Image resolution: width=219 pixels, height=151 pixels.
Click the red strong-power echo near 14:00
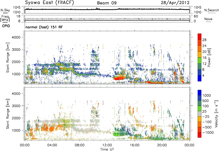119,78
